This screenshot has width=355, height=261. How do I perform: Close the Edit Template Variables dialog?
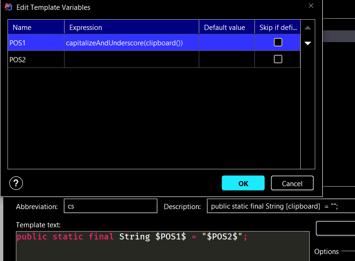tap(311, 6)
